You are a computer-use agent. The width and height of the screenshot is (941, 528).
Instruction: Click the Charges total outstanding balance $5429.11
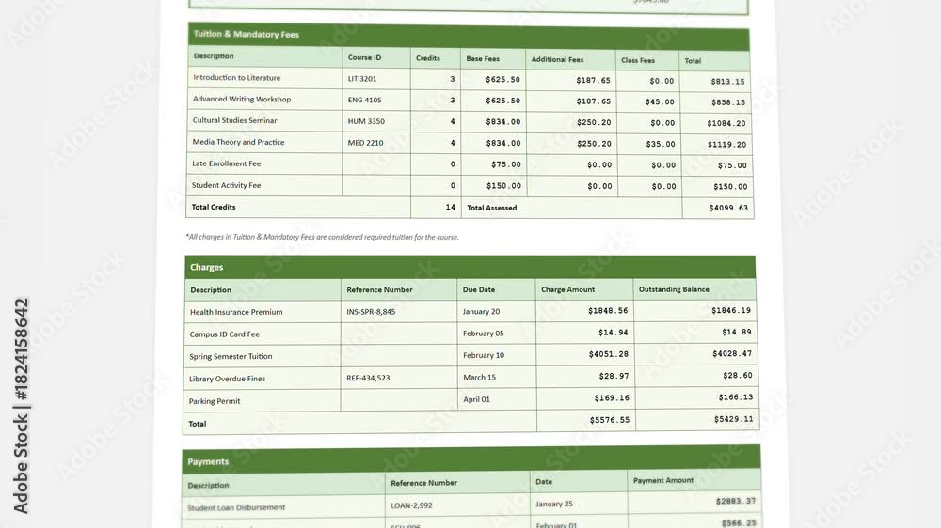click(733, 419)
